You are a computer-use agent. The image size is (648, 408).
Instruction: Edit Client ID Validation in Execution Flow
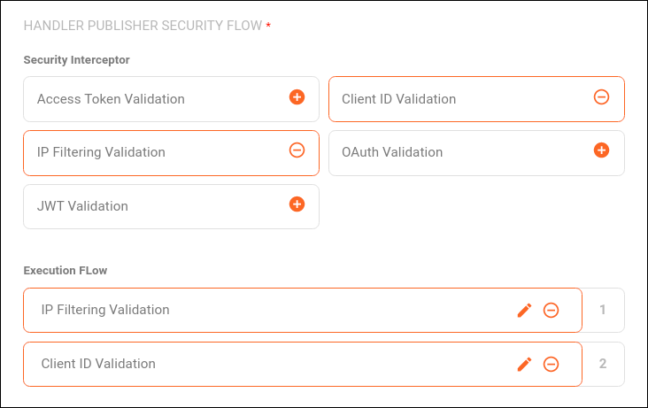tap(524, 364)
